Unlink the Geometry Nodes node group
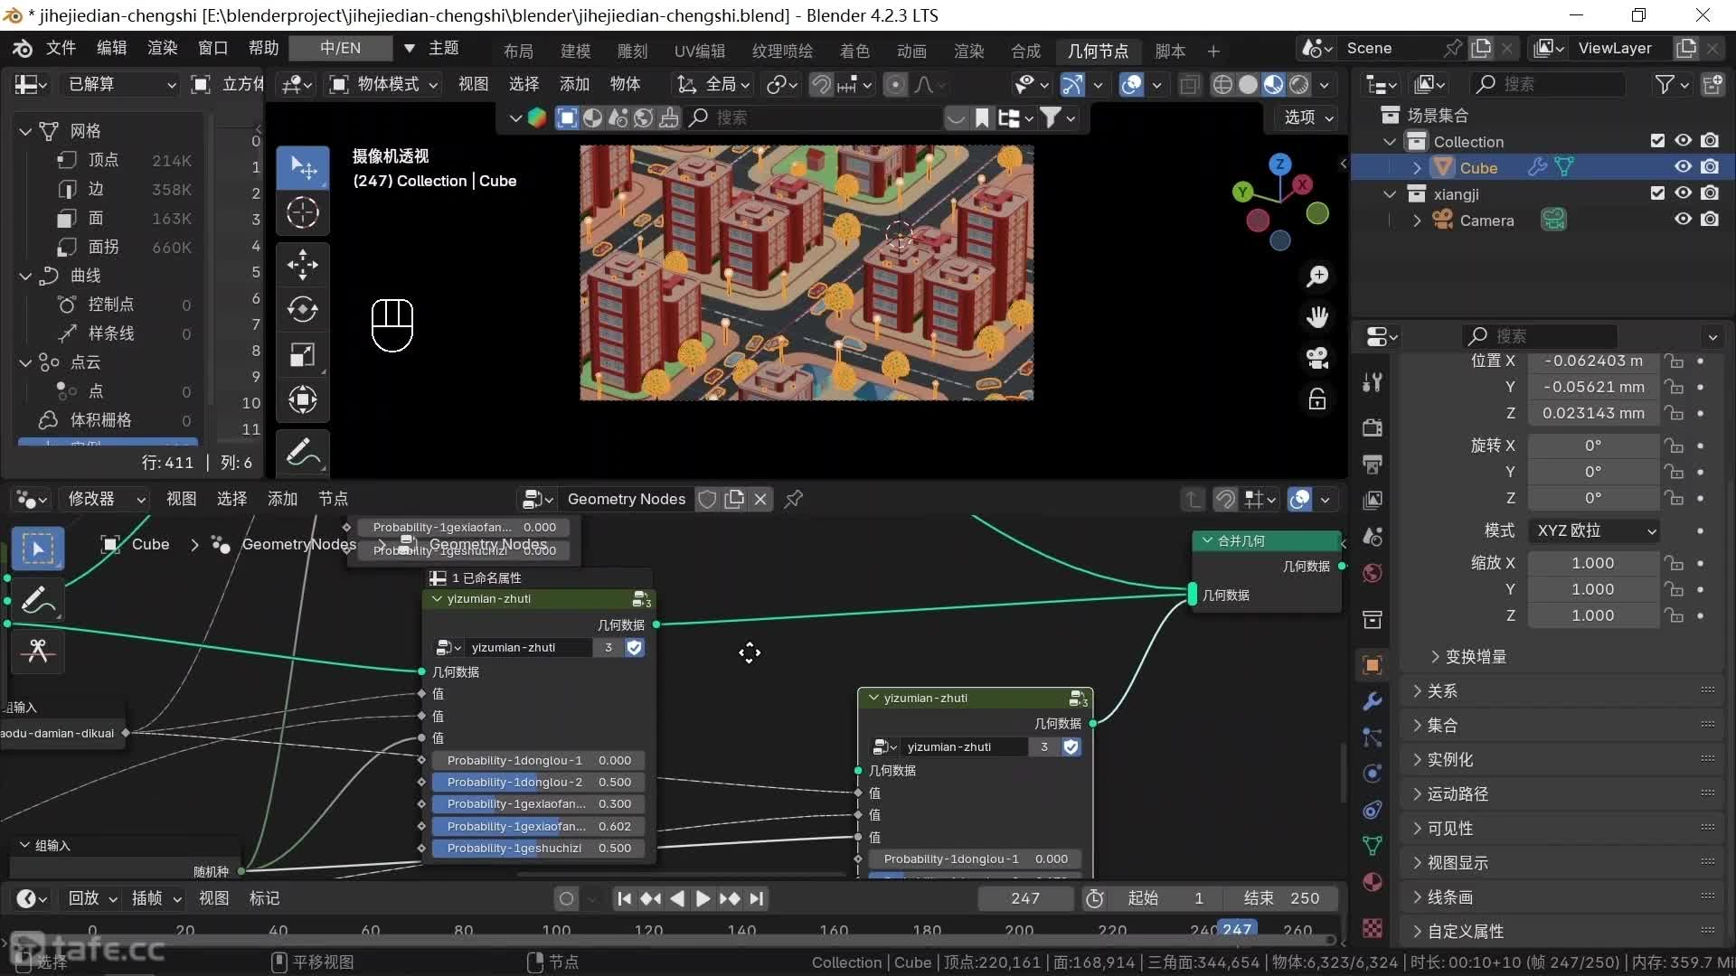 (x=760, y=499)
